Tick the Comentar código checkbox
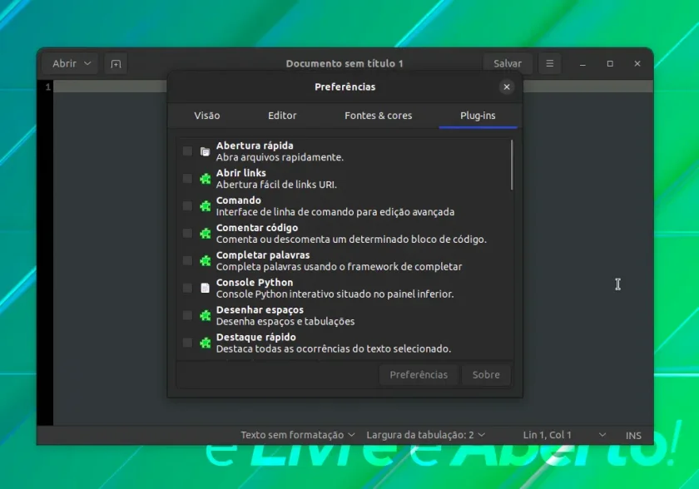The width and height of the screenshot is (699, 489). pyautogui.click(x=188, y=234)
